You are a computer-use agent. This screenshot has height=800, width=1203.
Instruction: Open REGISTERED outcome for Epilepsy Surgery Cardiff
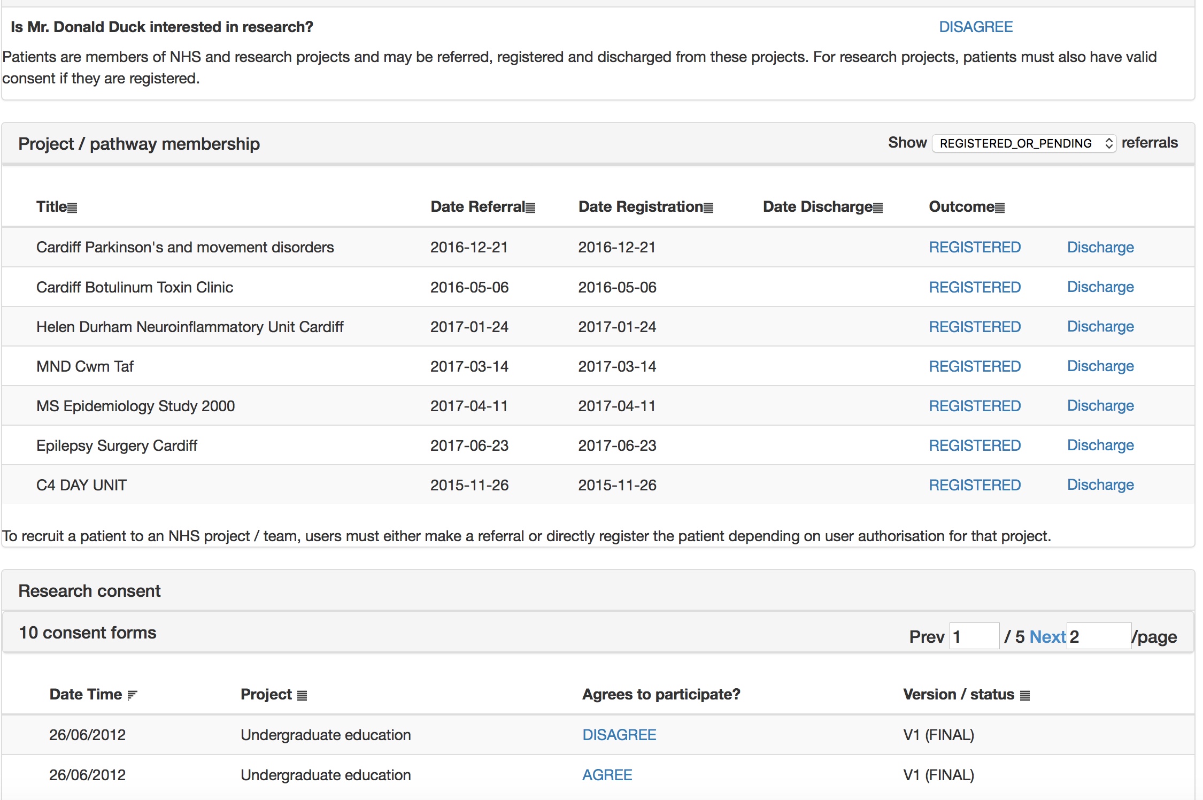(974, 445)
